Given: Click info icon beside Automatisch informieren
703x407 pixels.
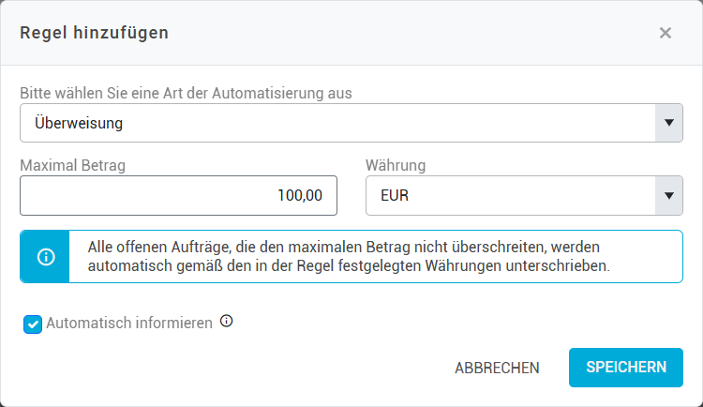Looking at the screenshot, I should pyautogui.click(x=226, y=322).
